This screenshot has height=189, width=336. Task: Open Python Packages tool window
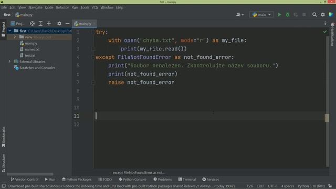pos(77,180)
